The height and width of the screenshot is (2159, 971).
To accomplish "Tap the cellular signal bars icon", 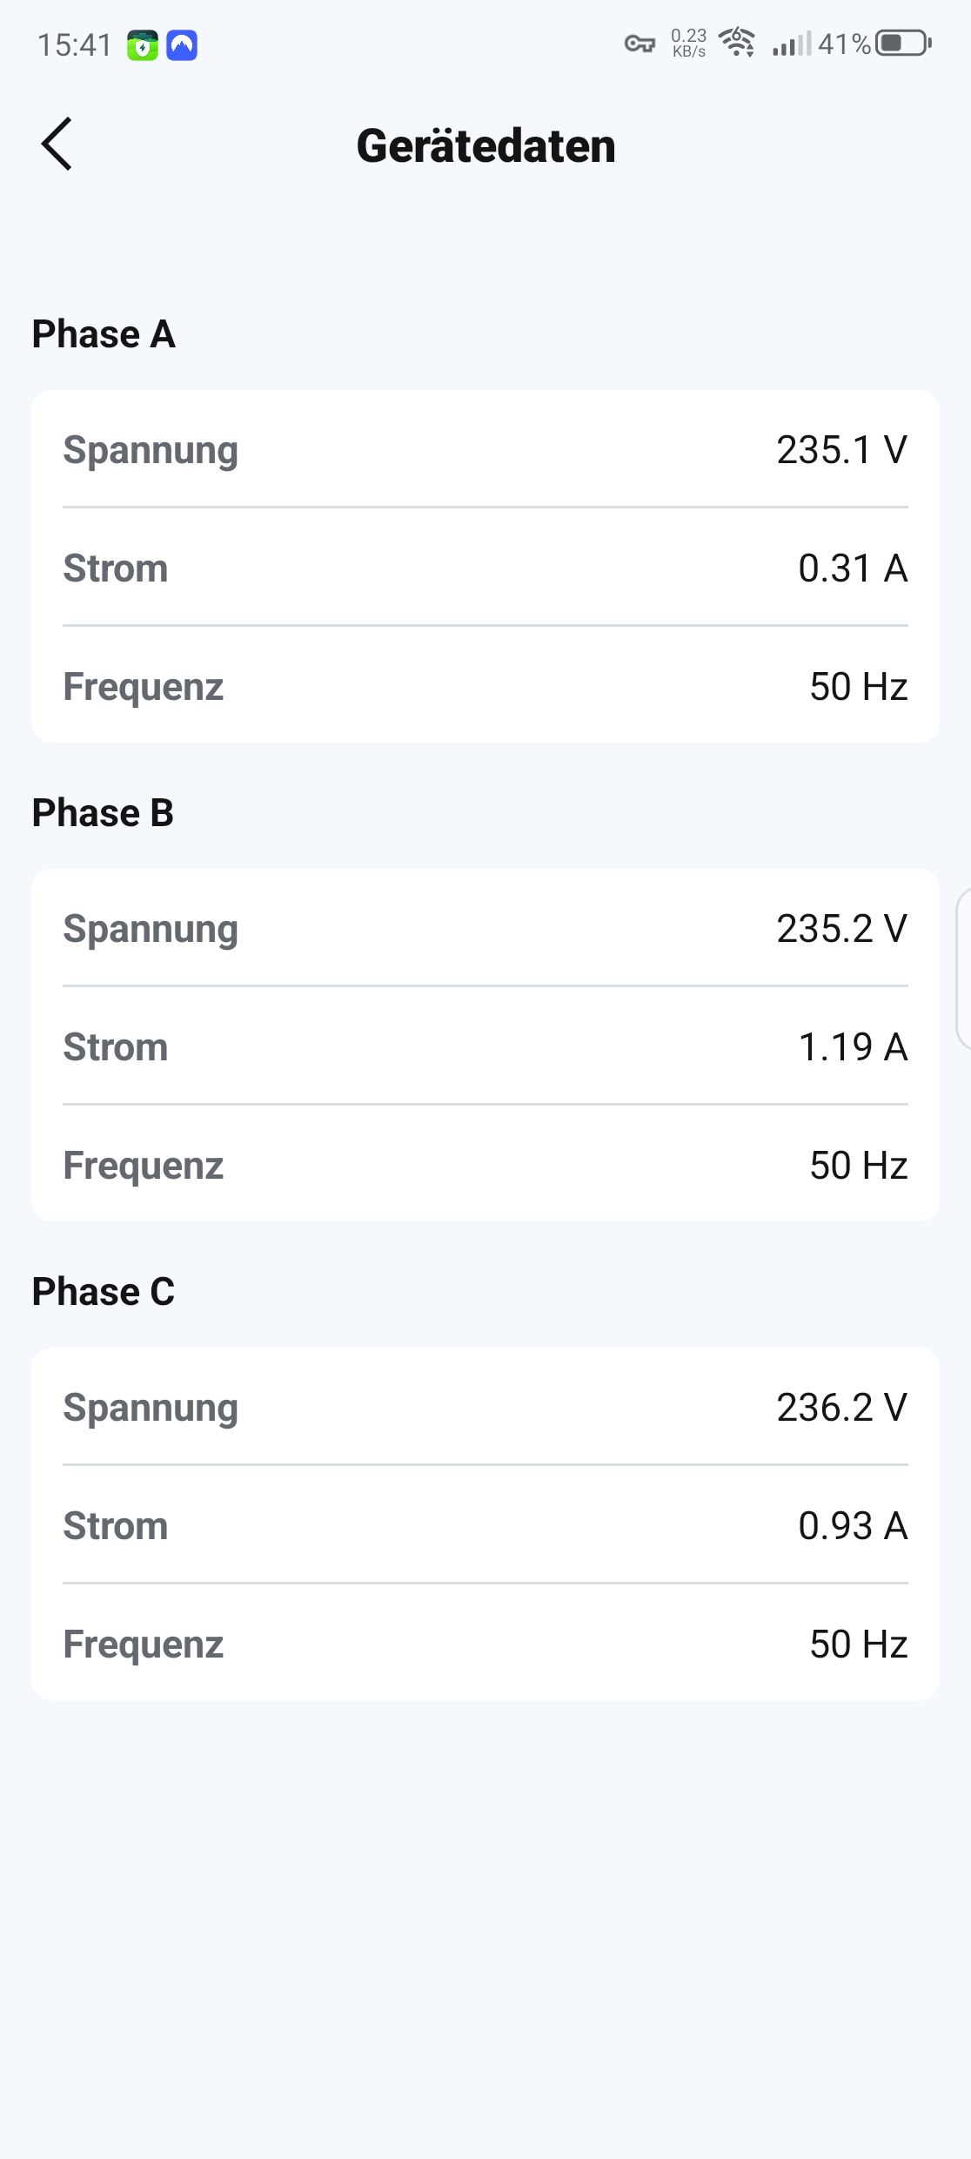I will tap(791, 44).
